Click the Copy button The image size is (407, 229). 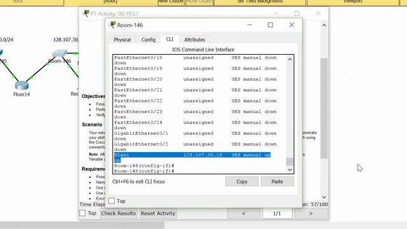[242, 181]
